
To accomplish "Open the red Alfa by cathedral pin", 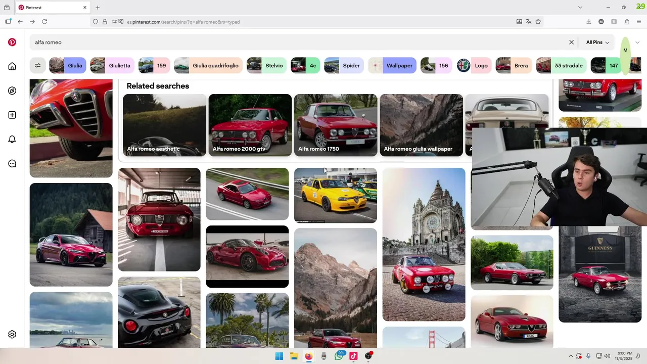I will tap(424, 244).
